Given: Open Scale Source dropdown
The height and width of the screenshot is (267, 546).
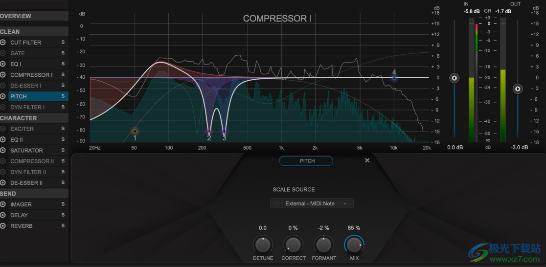Looking at the screenshot, I should coord(312,203).
